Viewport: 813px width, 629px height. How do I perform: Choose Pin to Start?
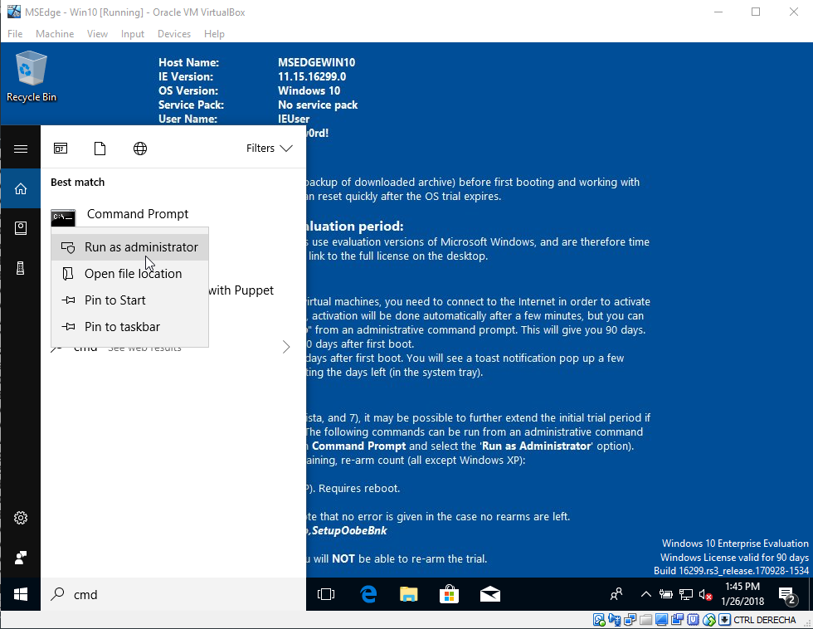click(x=129, y=300)
